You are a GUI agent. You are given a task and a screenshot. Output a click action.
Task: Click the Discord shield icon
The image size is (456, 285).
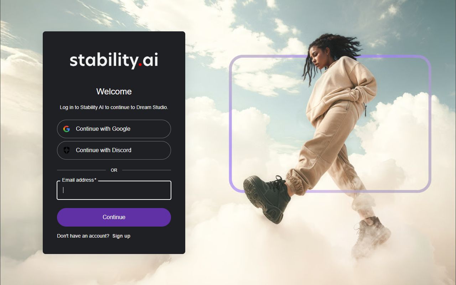pyautogui.click(x=67, y=150)
